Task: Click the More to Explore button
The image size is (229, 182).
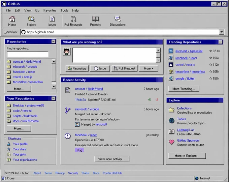Action: click(x=187, y=156)
